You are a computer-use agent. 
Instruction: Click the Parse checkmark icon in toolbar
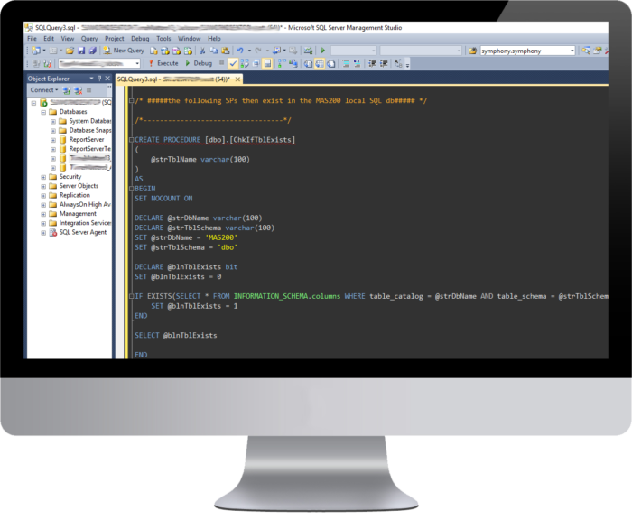[233, 64]
